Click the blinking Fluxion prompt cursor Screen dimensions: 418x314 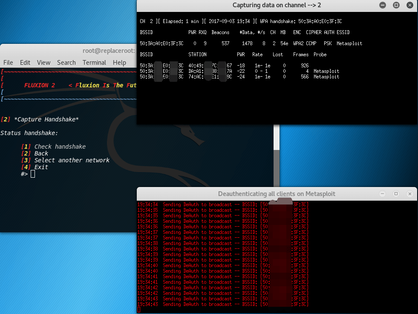coord(32,174)
